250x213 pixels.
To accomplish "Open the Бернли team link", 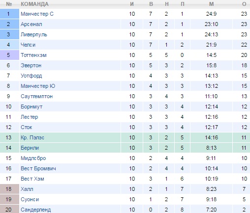I will click(x=30, y=148).
